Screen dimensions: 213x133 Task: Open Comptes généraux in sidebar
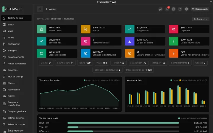pos(16,111)
